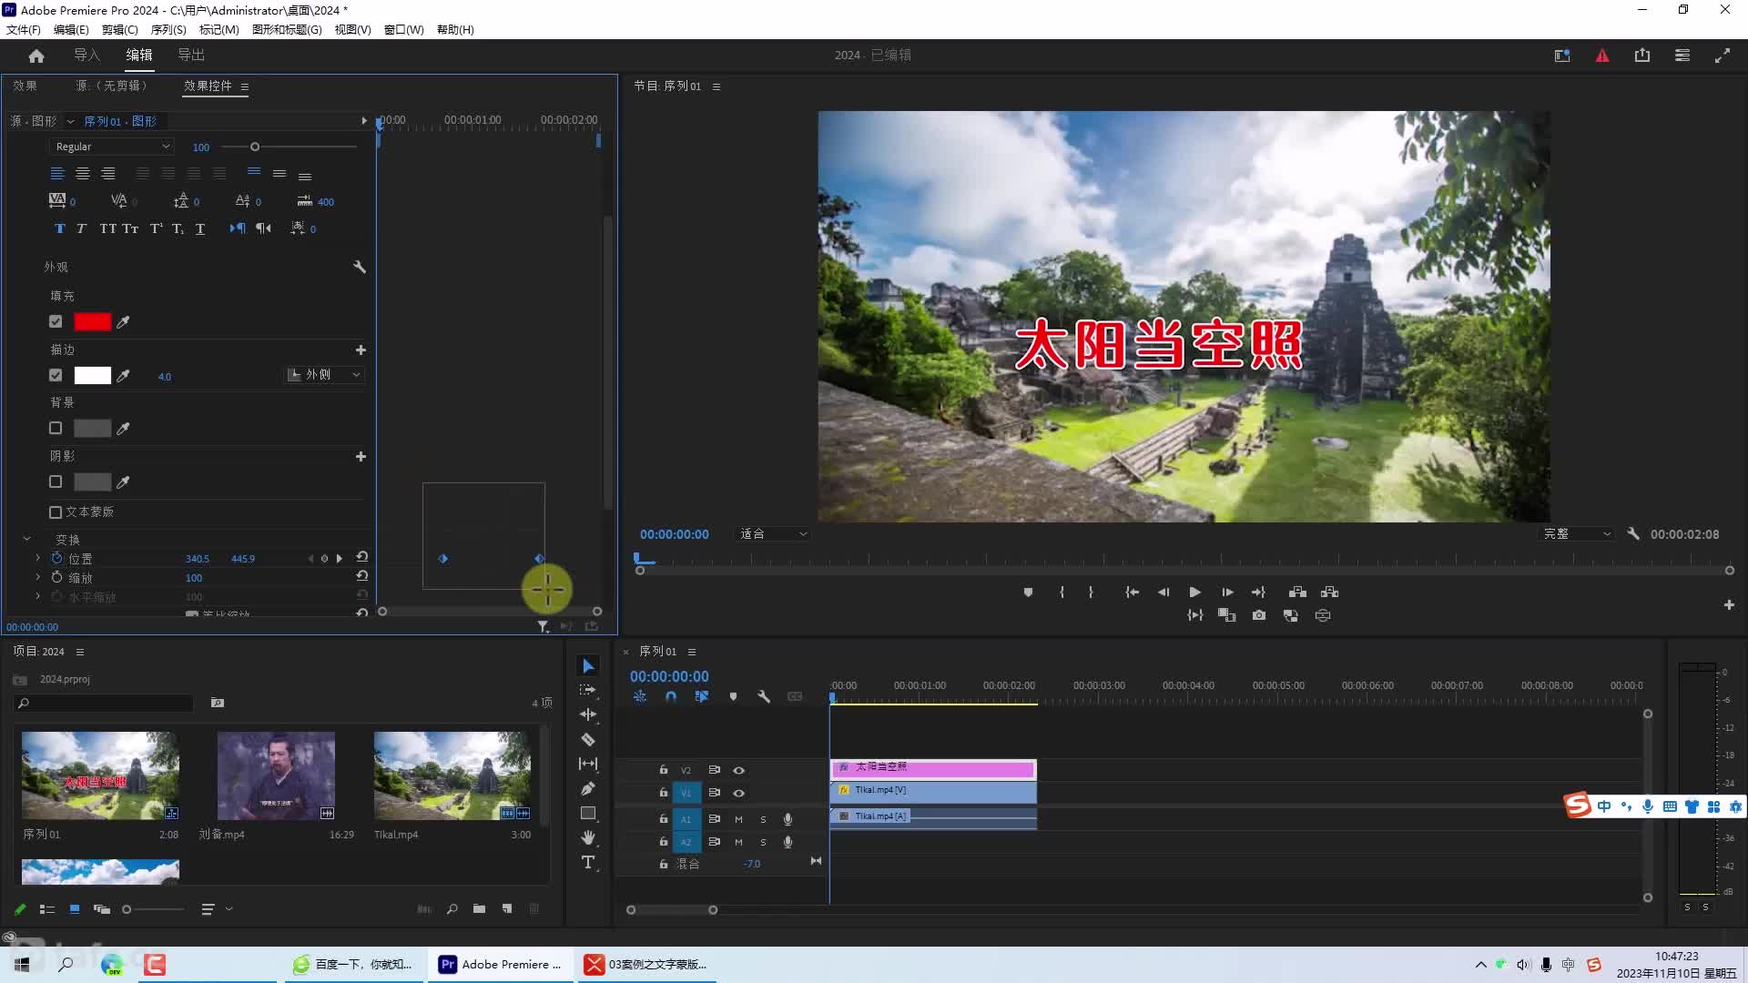Play the program monitor

click(x=1194, y=592)
